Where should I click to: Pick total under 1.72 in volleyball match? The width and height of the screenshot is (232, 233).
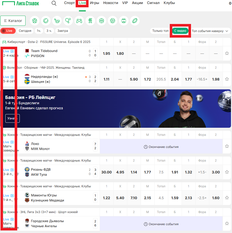pos(147,79)
